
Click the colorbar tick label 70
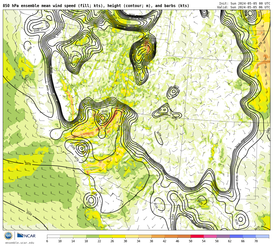(256, 241)
